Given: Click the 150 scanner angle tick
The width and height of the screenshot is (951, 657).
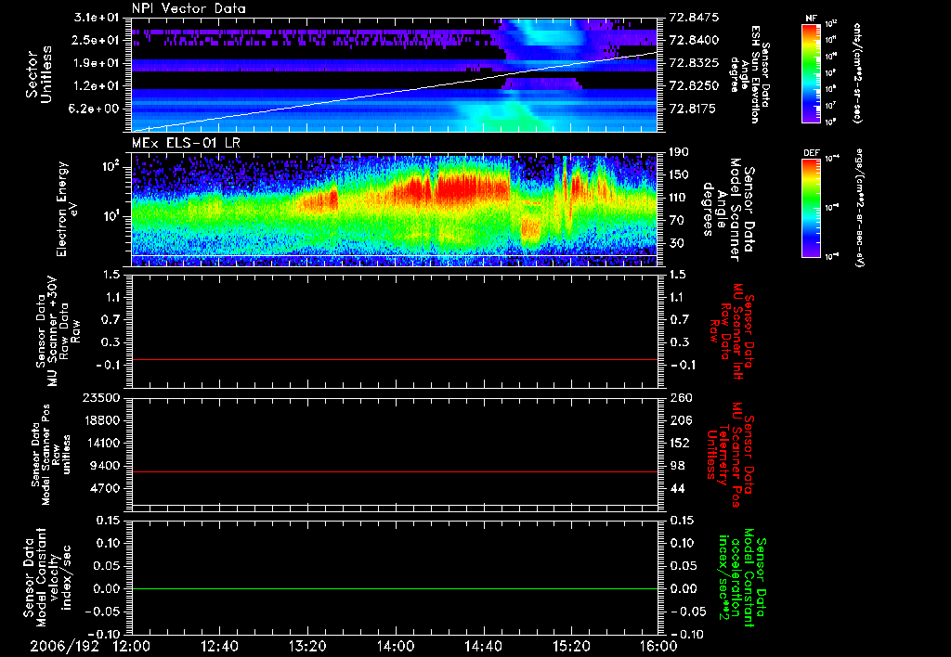Looking at the screenshot, I should click(x=679, y=175).
